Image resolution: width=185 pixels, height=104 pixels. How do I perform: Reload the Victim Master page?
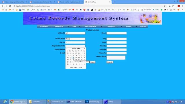click(x=10, y=6)
